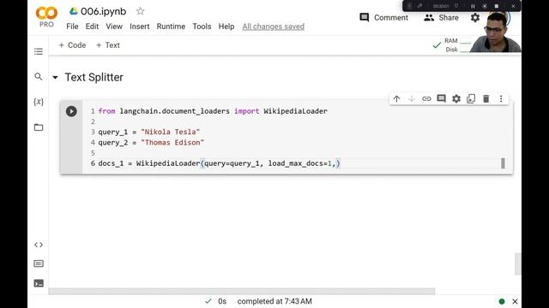The height and width of the screenshot is (308, 549).
Task: Open more cell actions menu
Action: coord(501,99)
